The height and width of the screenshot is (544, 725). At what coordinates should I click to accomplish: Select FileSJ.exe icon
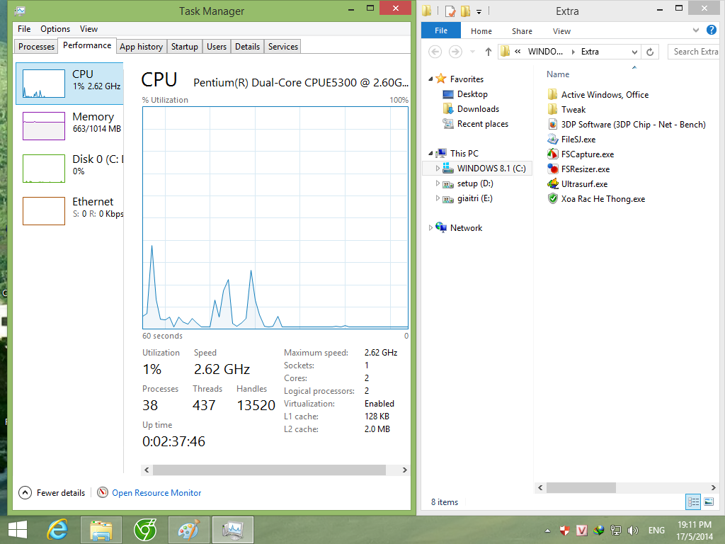coord(552,140)
